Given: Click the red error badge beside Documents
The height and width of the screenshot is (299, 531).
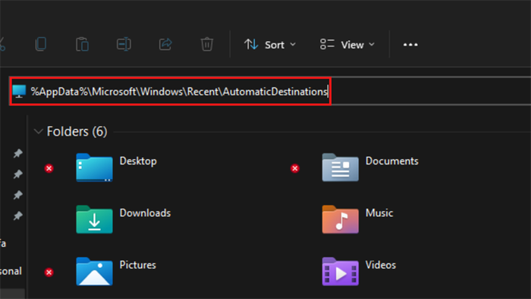Looking at the screenshot, I should tap(295, 168).
